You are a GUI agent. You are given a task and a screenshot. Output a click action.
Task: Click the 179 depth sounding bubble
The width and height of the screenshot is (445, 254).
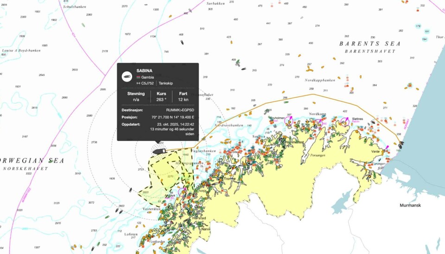click(x=419, y=26)
